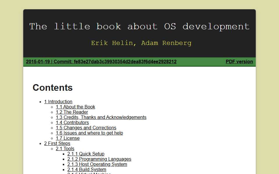Open section 1.1 About the Book
Image resolution: width=279 pixels, height=174 pixels.
(x=76, y=107)
